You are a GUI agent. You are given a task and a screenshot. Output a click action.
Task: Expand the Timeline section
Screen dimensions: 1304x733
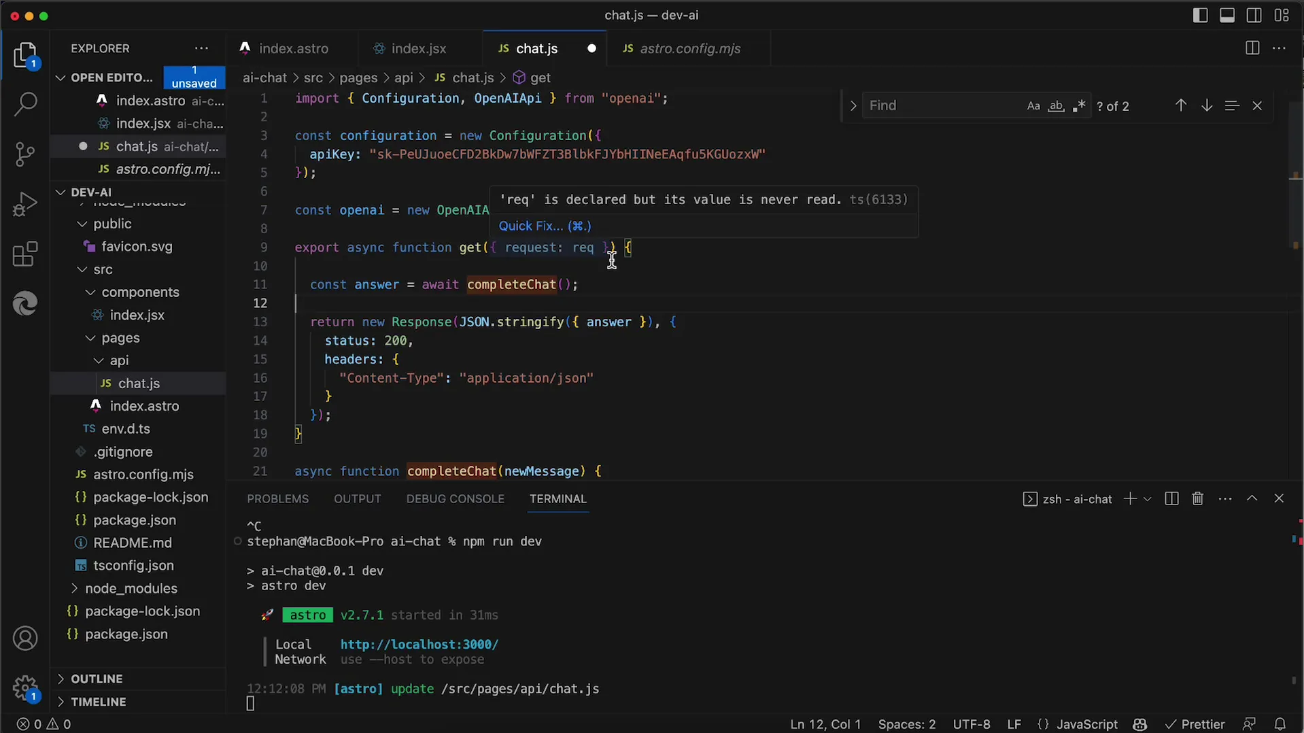tap(61, 702)
